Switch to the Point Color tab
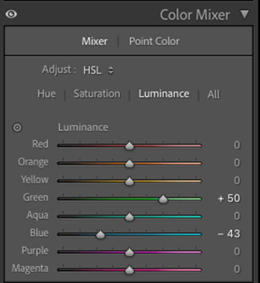 [154, 41]
